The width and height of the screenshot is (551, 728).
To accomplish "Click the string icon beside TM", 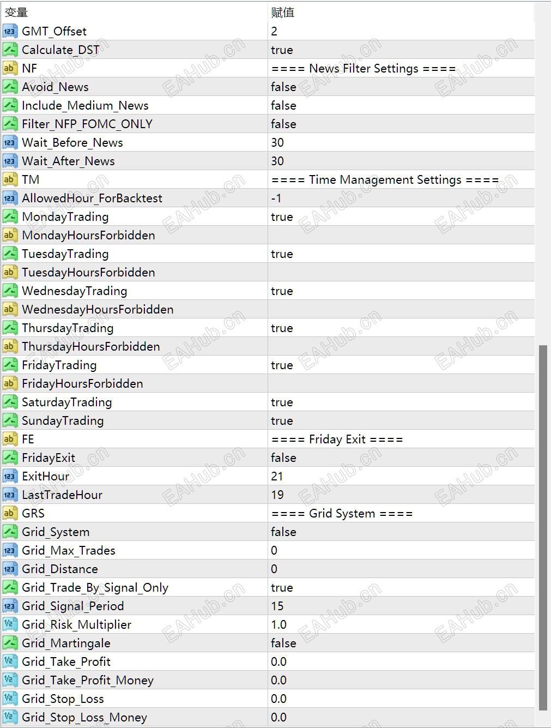I will [10, 179].
